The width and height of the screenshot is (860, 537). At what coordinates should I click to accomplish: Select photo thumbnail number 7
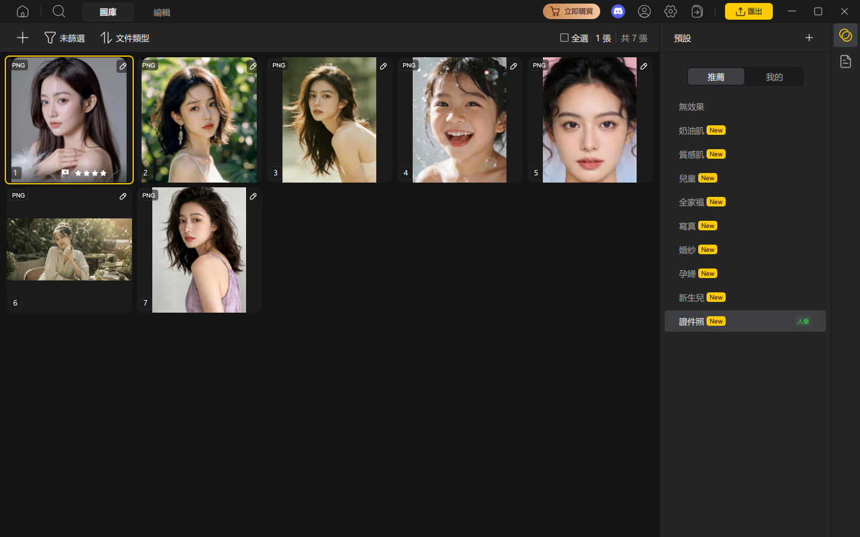(x=199, y=250)
